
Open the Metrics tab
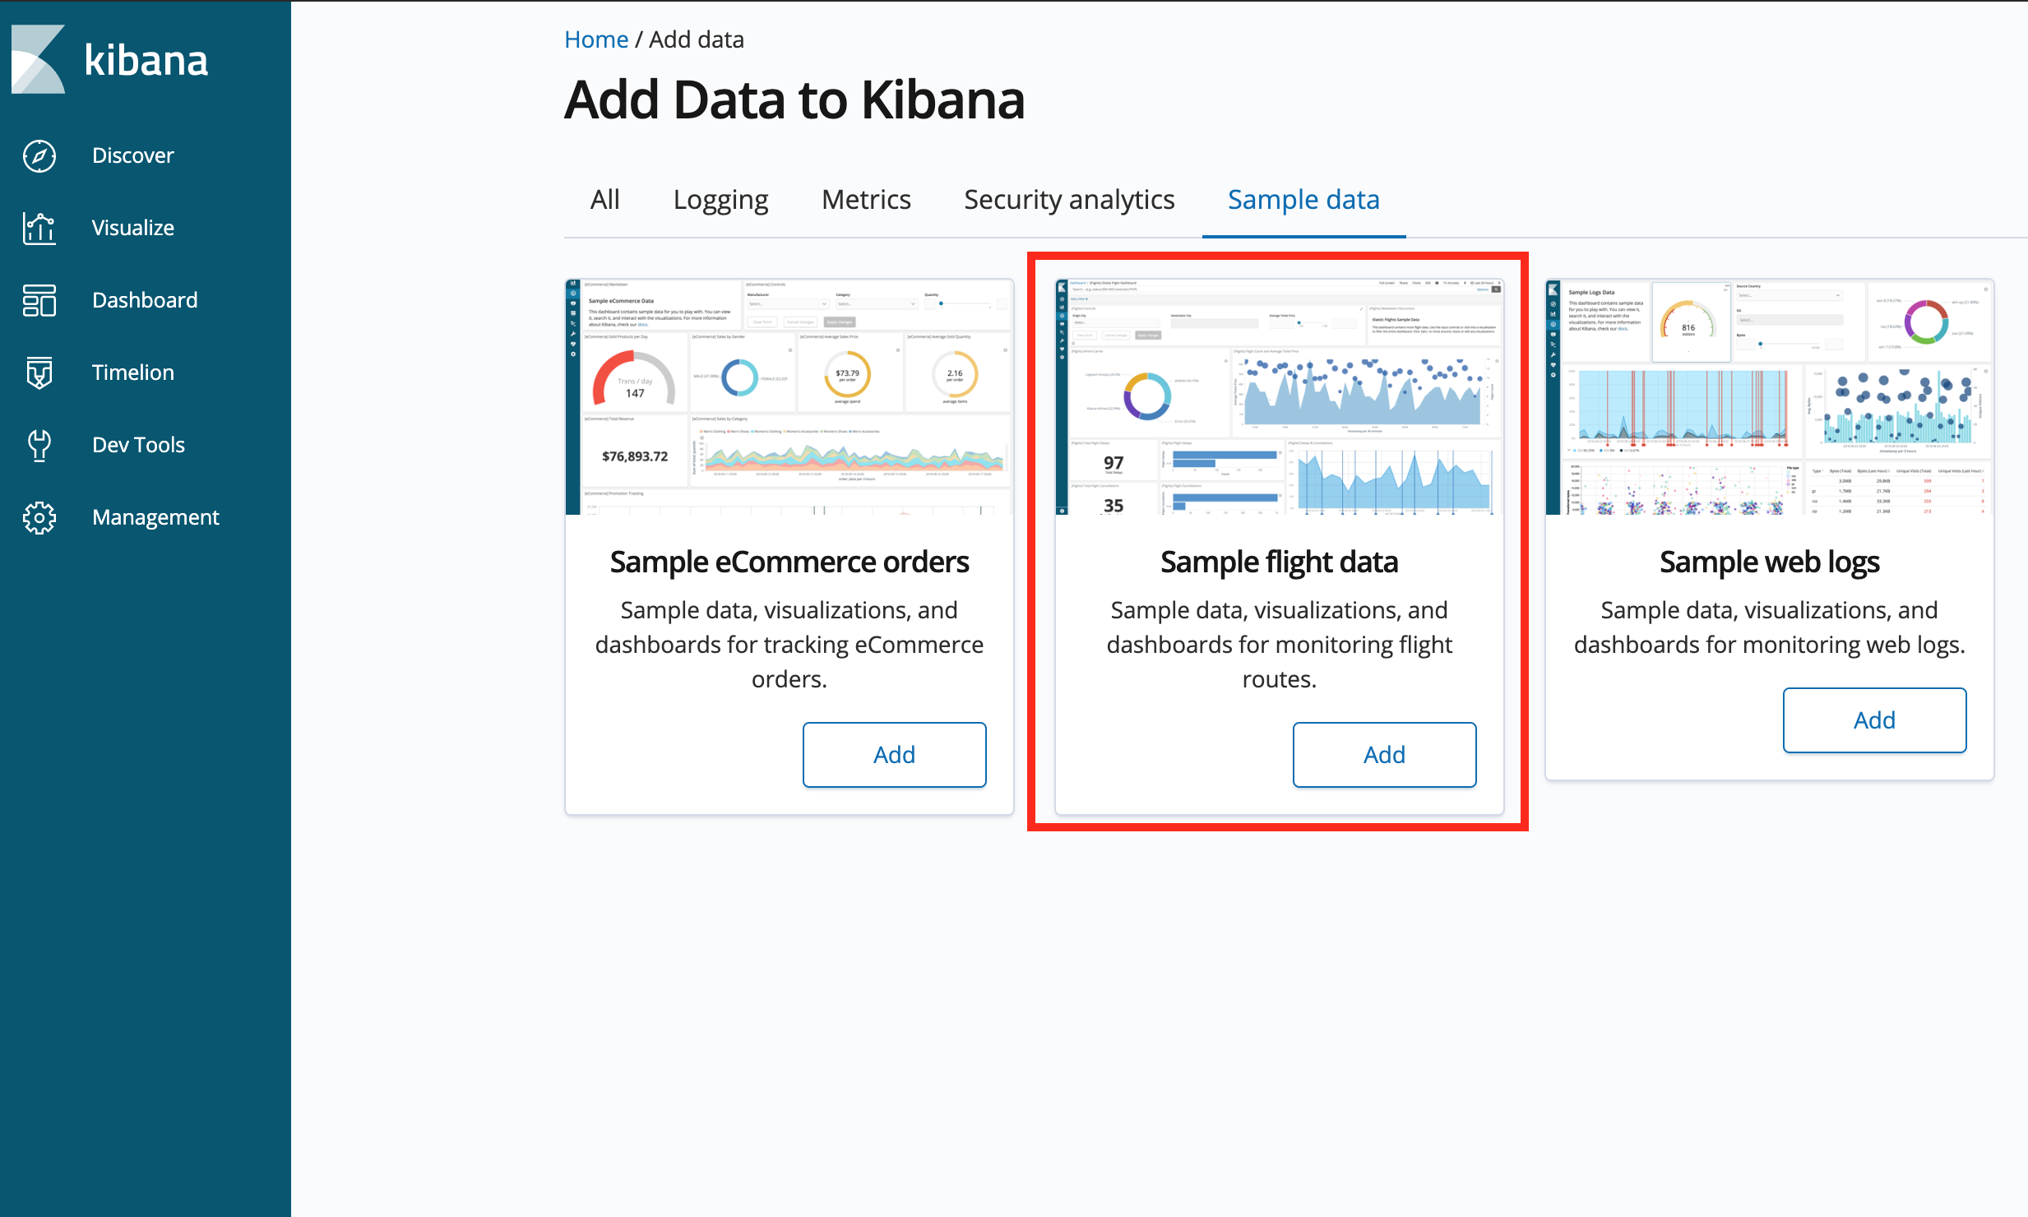866,200
